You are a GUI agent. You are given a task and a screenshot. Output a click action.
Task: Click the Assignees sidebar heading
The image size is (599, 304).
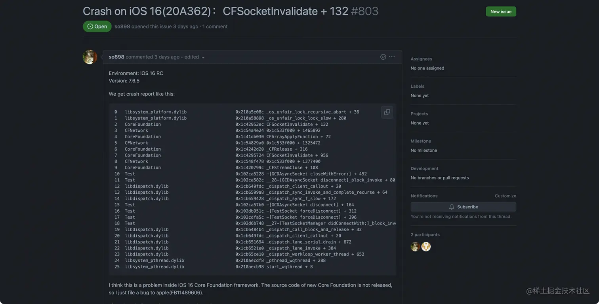coord(421,59)
